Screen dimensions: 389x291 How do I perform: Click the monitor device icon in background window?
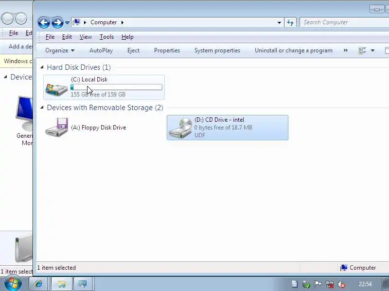[x=24, y=113]
